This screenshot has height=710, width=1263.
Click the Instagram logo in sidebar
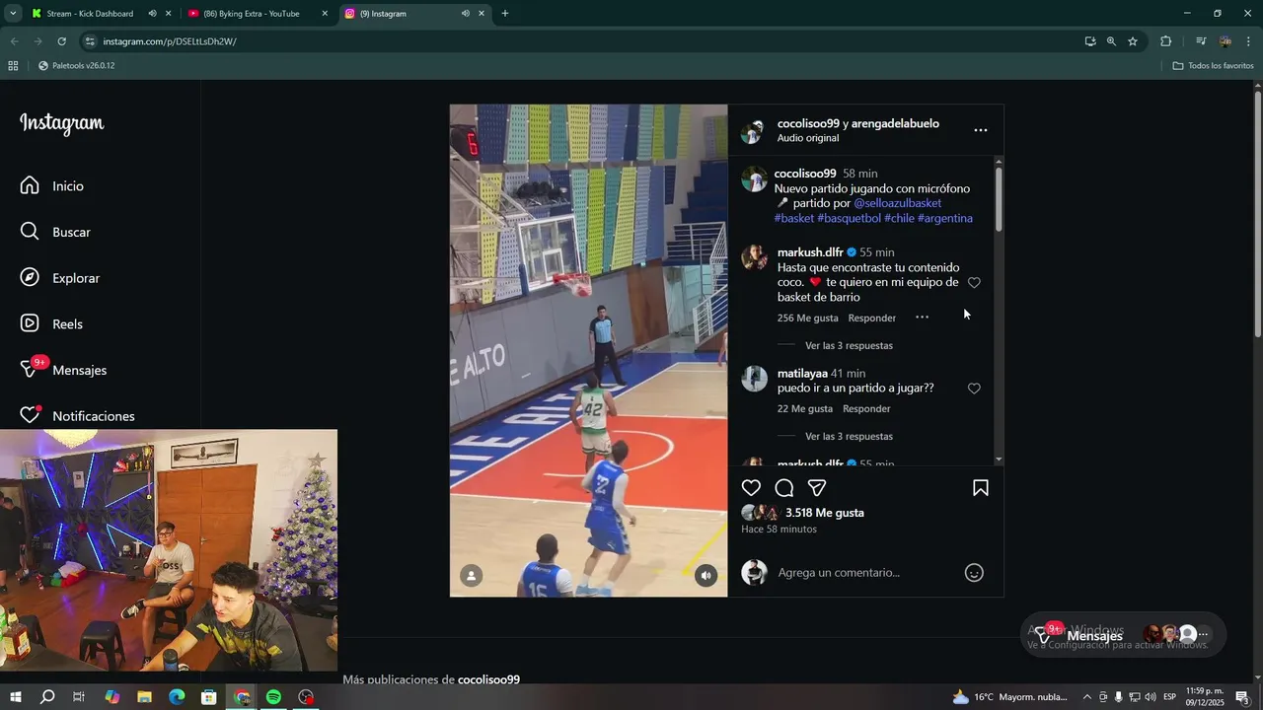coord(61,123)
